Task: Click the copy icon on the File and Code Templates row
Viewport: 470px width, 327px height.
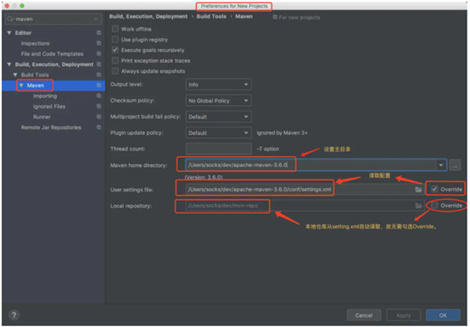Action: [99, 53]
